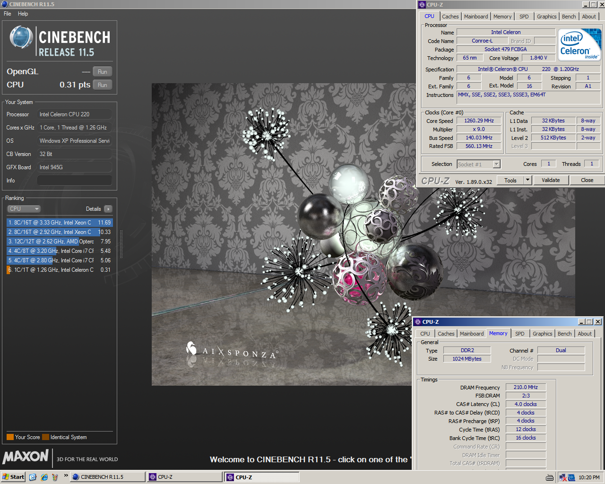Switch to SPD tab in lower CPU-Z window

[x=520, y=334]
